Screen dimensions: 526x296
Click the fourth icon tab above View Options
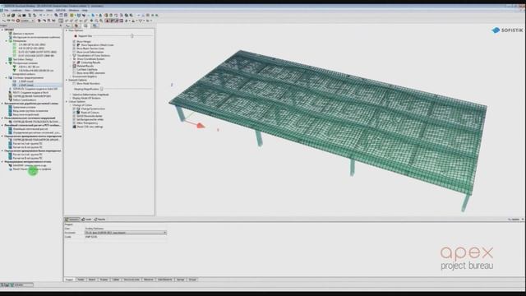pos(95,25)
